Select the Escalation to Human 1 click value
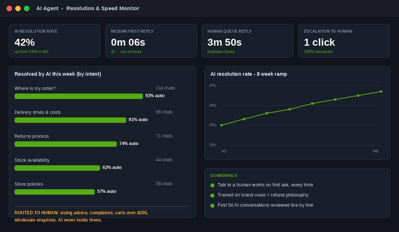 (319, 42)
